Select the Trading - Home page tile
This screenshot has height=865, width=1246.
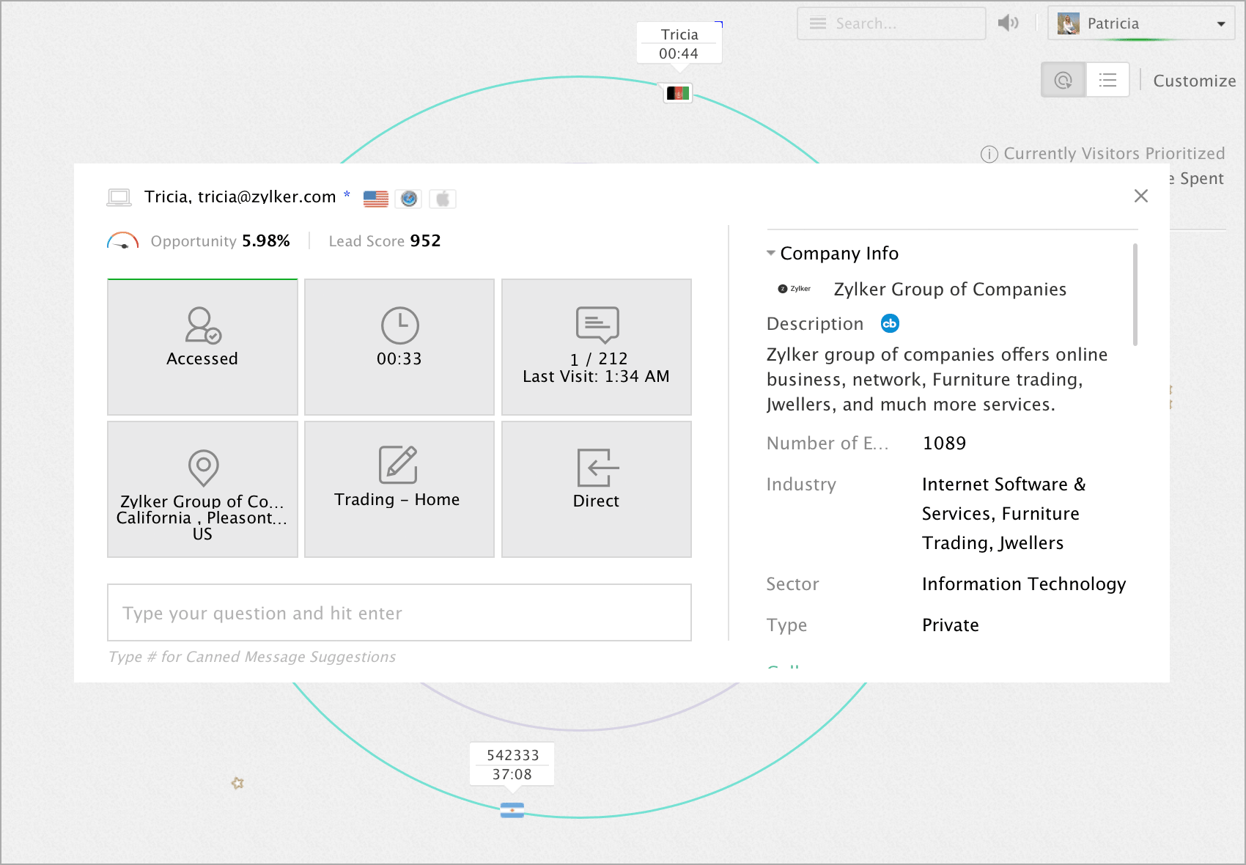coord(399,489)
